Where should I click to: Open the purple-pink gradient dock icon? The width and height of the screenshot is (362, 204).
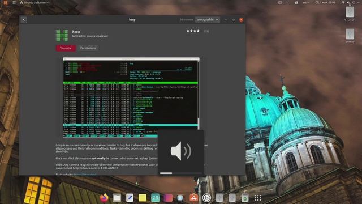[168, 198]
